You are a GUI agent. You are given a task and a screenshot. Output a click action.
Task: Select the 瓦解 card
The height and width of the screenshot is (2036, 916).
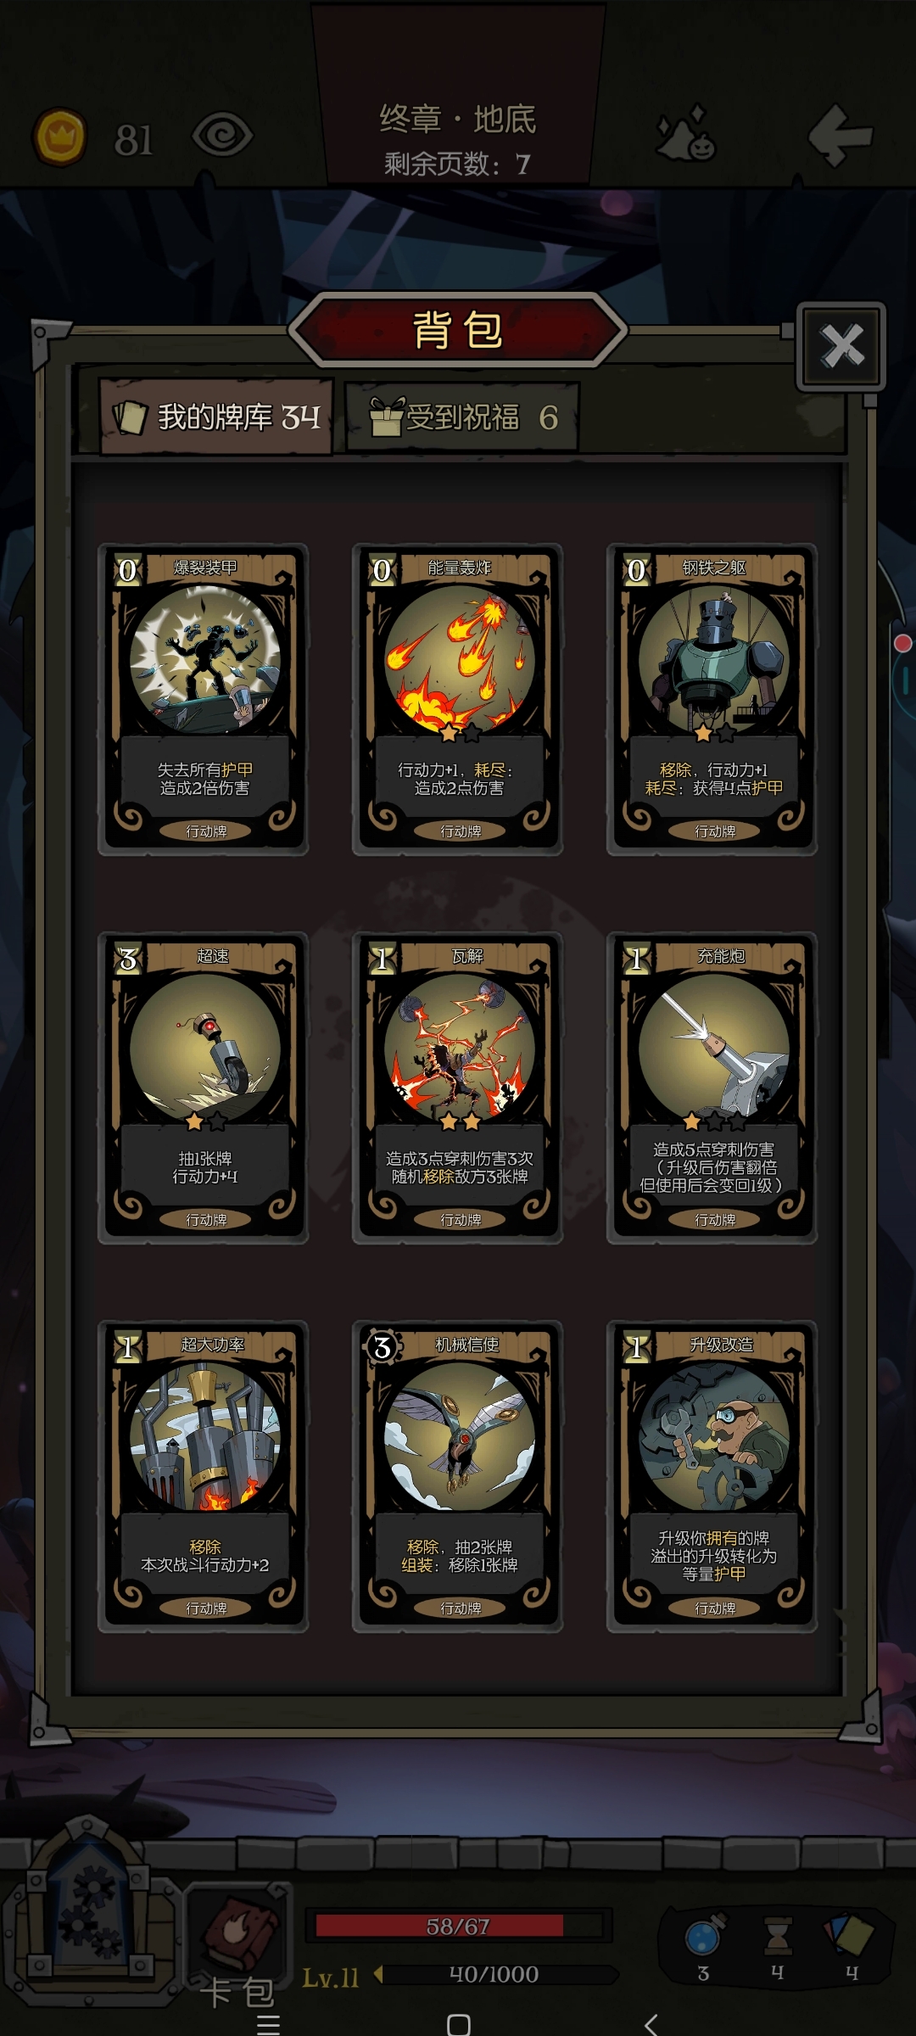point(458,1088)
